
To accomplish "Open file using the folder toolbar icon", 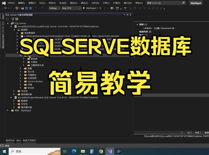I will pyautogui.click(x=23, y=8).
